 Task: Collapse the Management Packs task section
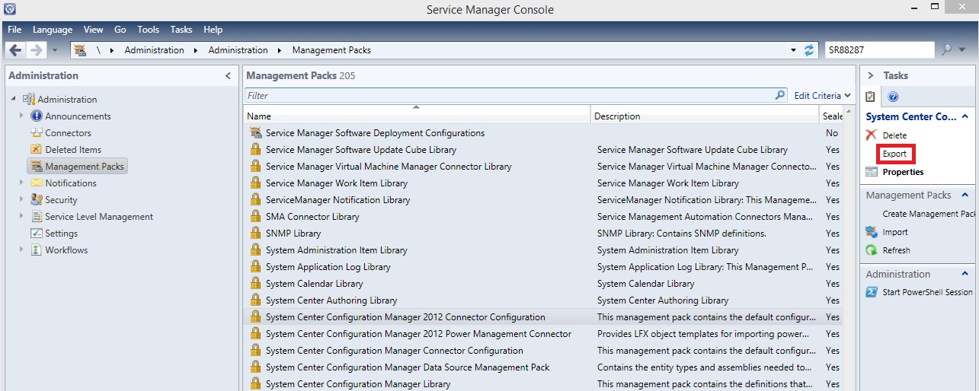965,195
